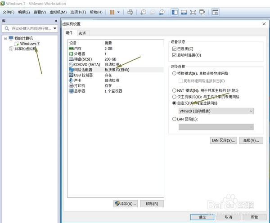Select 我的计算机 tree item
The height and width of the screenshot is (223, 270).
[x=23, y=38]
